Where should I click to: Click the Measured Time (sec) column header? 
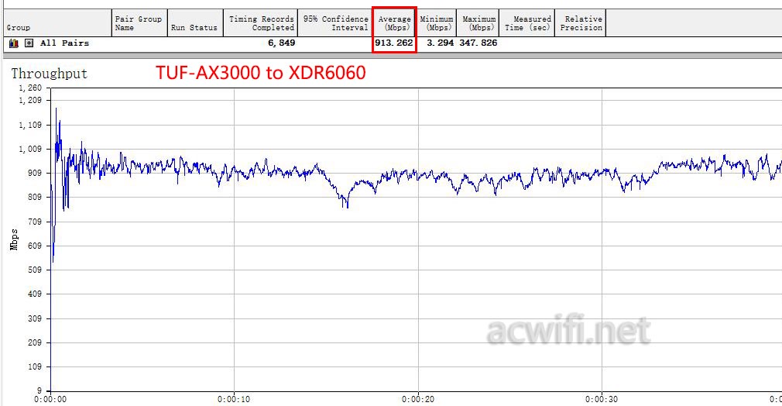(526, 23)
